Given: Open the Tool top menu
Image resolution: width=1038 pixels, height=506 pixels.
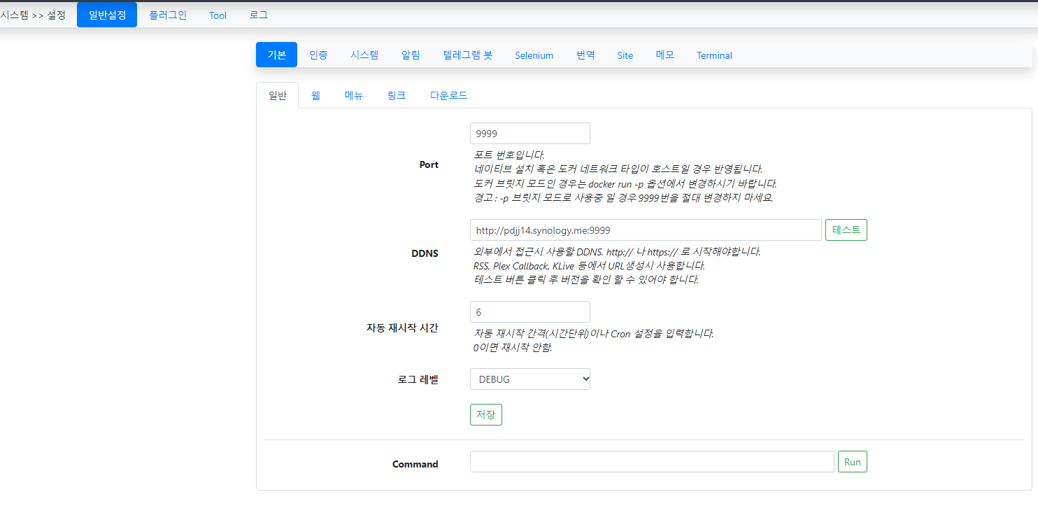Looking at the screenshot, I should pos(218,15).
